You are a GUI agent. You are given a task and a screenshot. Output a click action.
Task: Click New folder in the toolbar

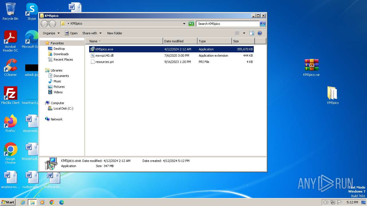115,33
